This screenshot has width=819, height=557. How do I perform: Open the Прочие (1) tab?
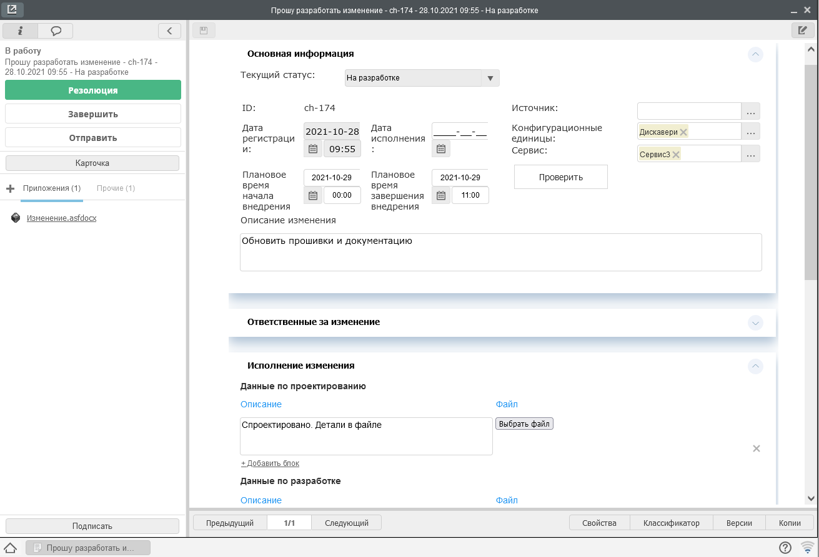[116, 188]
